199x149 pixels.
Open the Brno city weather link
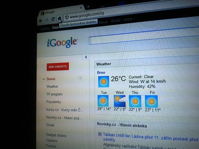pyautogui.click(x=101, y=73)
